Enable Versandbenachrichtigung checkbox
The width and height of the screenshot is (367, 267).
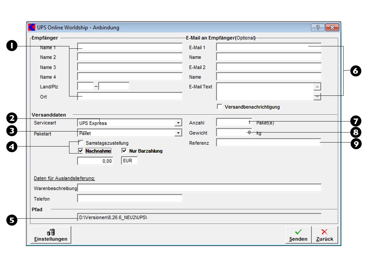click(220, 107)
